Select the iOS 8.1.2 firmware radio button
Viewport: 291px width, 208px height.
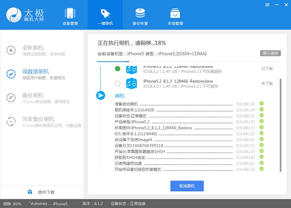coord(118,69)
